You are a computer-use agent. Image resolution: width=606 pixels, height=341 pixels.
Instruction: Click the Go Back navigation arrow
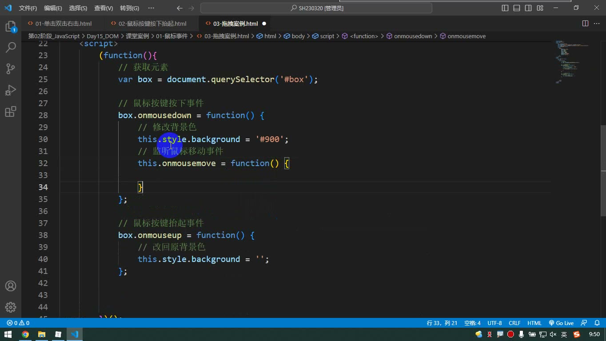point(179,8)
